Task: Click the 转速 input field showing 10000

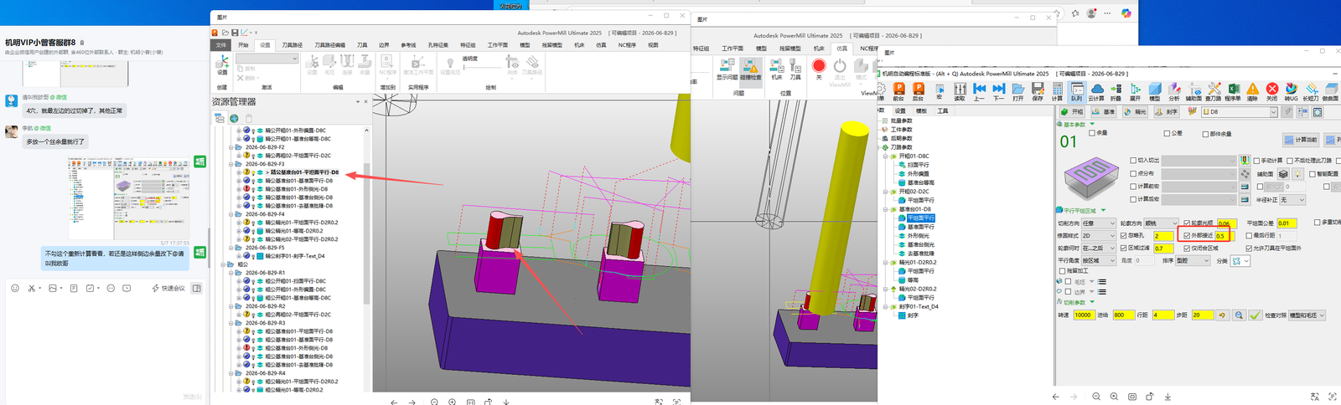Action: point(1085,315)
